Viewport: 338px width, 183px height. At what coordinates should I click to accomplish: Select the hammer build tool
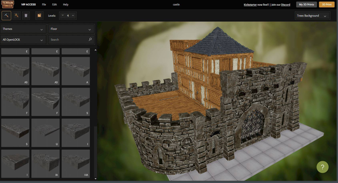point(6,15)
